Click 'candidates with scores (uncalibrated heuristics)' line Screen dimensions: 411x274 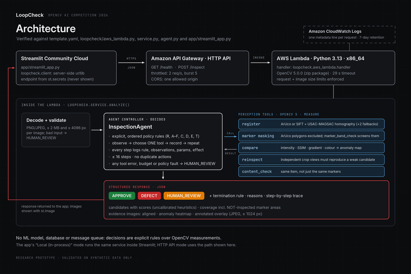click(194, 207)
